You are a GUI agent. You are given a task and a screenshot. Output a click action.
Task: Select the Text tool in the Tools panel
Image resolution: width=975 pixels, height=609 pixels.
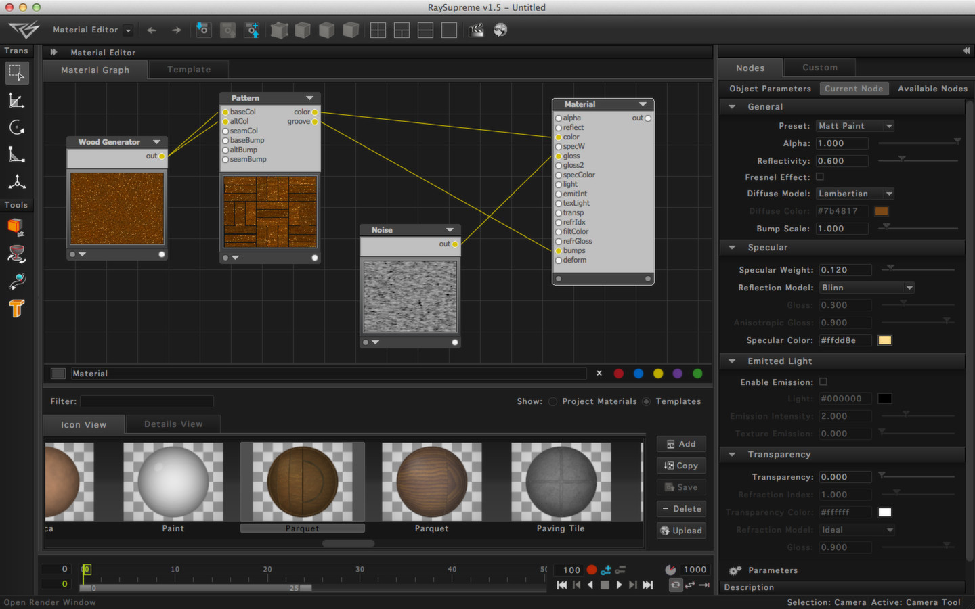point(17,308)
